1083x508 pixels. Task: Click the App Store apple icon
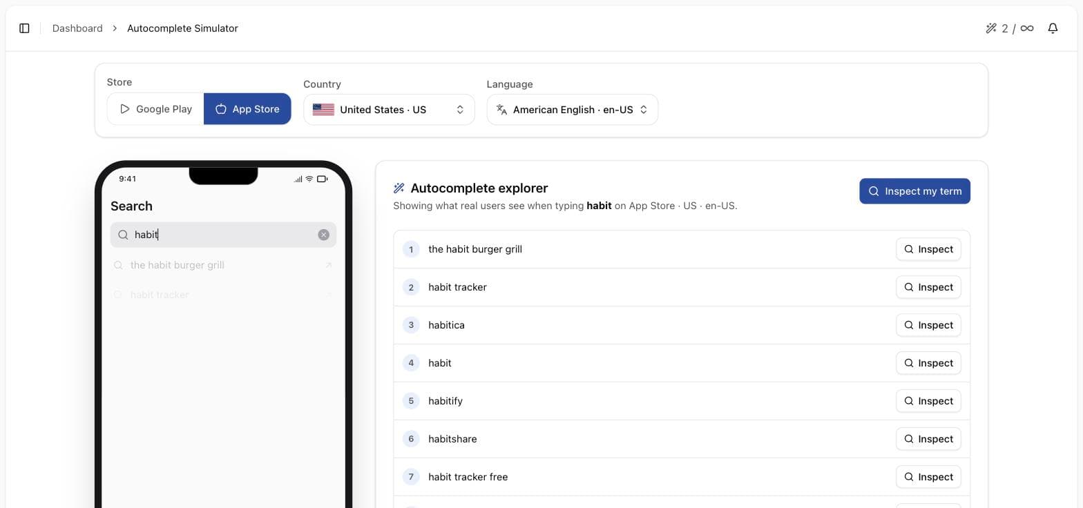point(221,109)
